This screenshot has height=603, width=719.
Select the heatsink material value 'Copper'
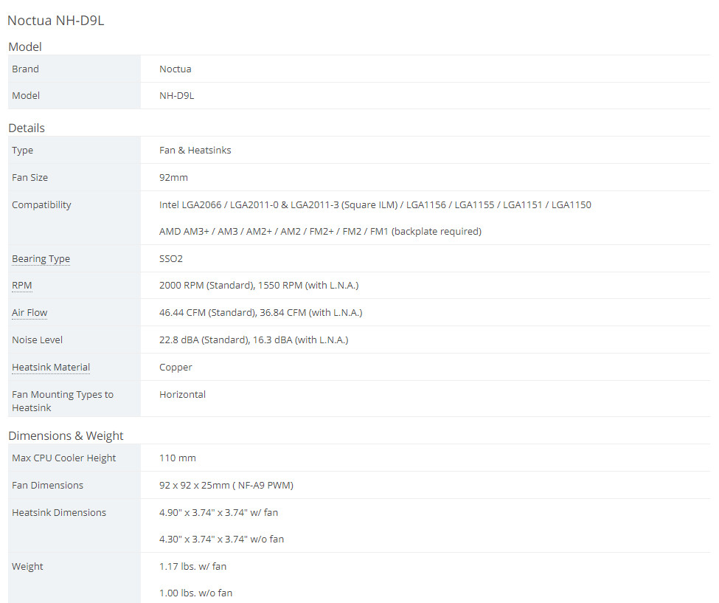pyautogui.click(x=176, y=368)
